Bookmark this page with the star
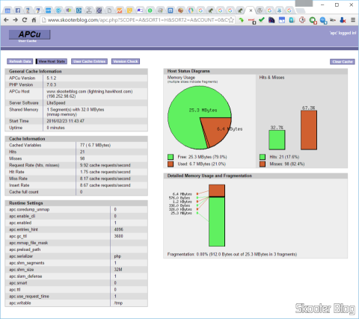Image resolution: width=359 pixels, height=319 pixels. [x=231, y=20]
